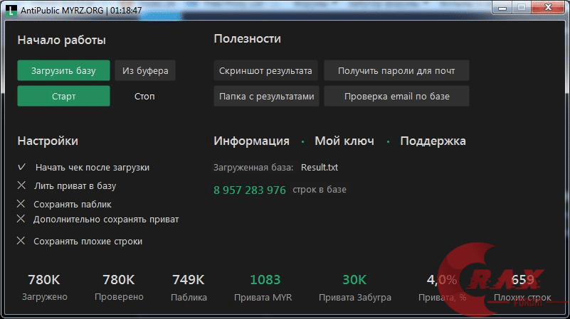Minimize the AntiPublic window
Image resolution: width=570 pixels, height=319 pixels.
pyautogui.click(x=502, y=8)
